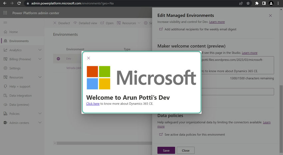Click the 'Click here' link in popup
The width and height of the screenshot is (283, 155).
click(93, 104)
